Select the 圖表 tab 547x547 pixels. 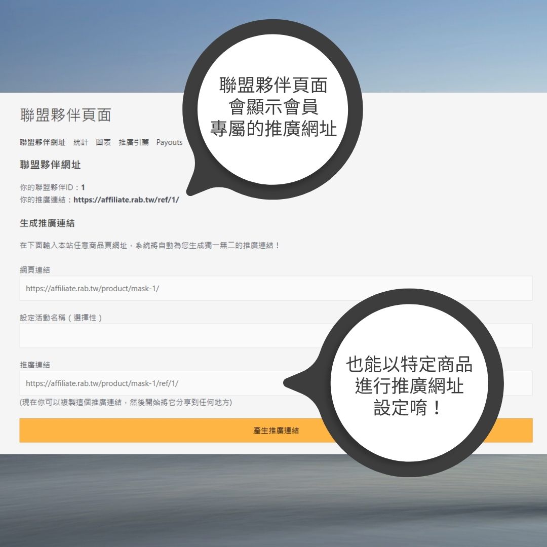click(x=103, y=142)
